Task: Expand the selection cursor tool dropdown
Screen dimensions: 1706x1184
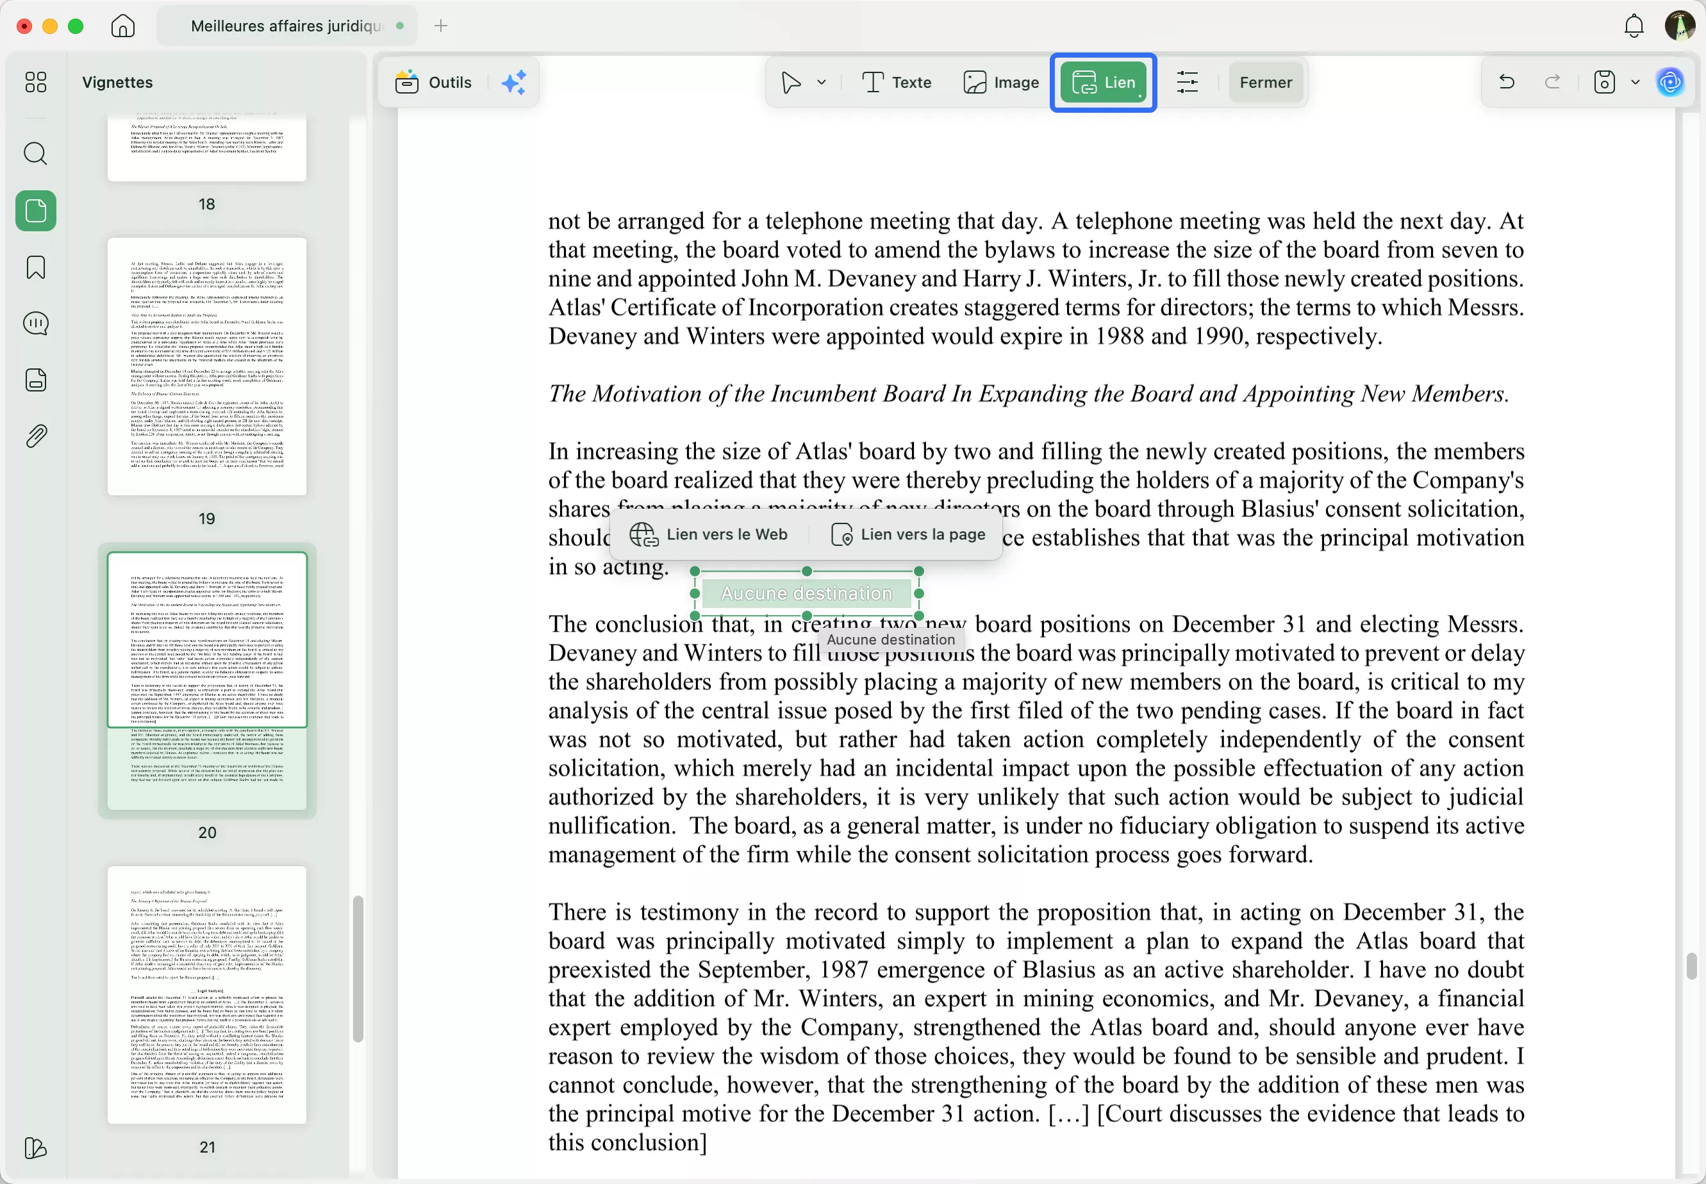Action: tap(822, 83)
